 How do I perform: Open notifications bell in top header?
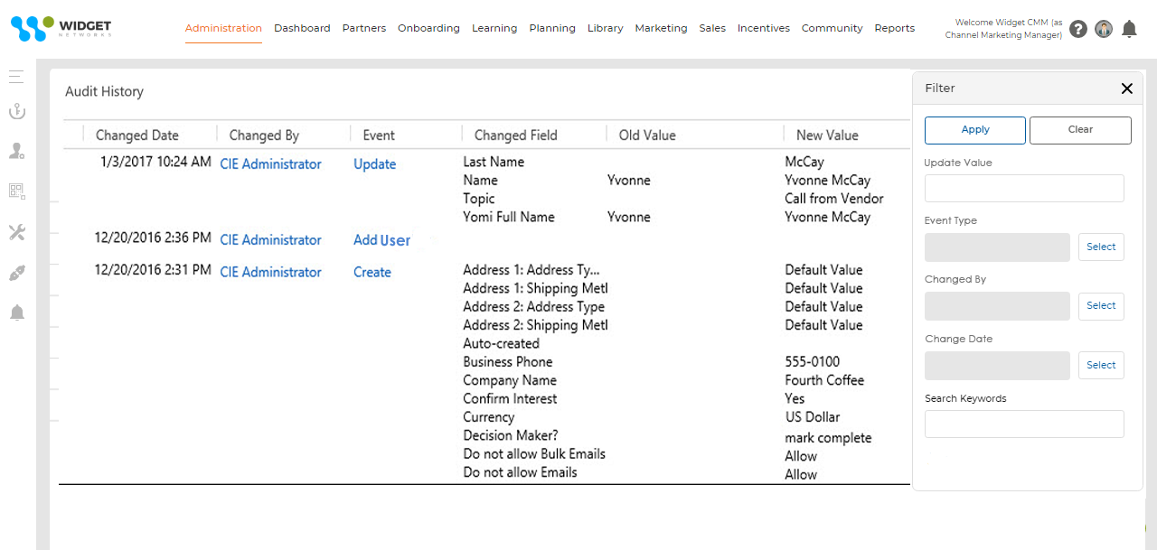1129,29
